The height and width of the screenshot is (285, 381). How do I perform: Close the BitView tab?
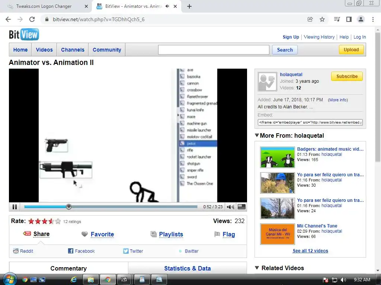175,6
